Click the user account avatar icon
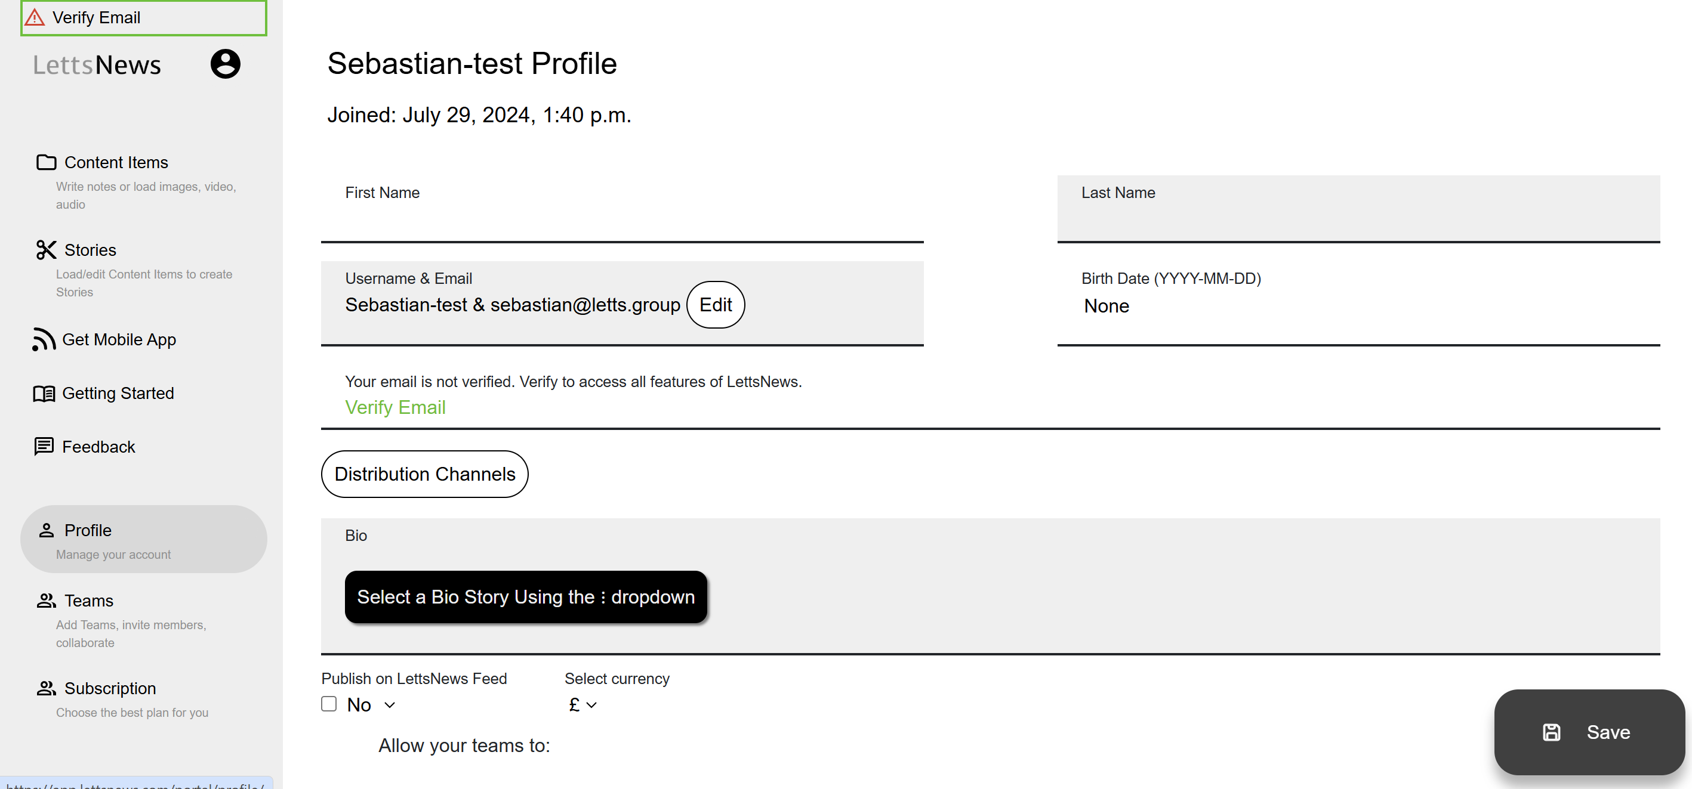 coord(225,64)
